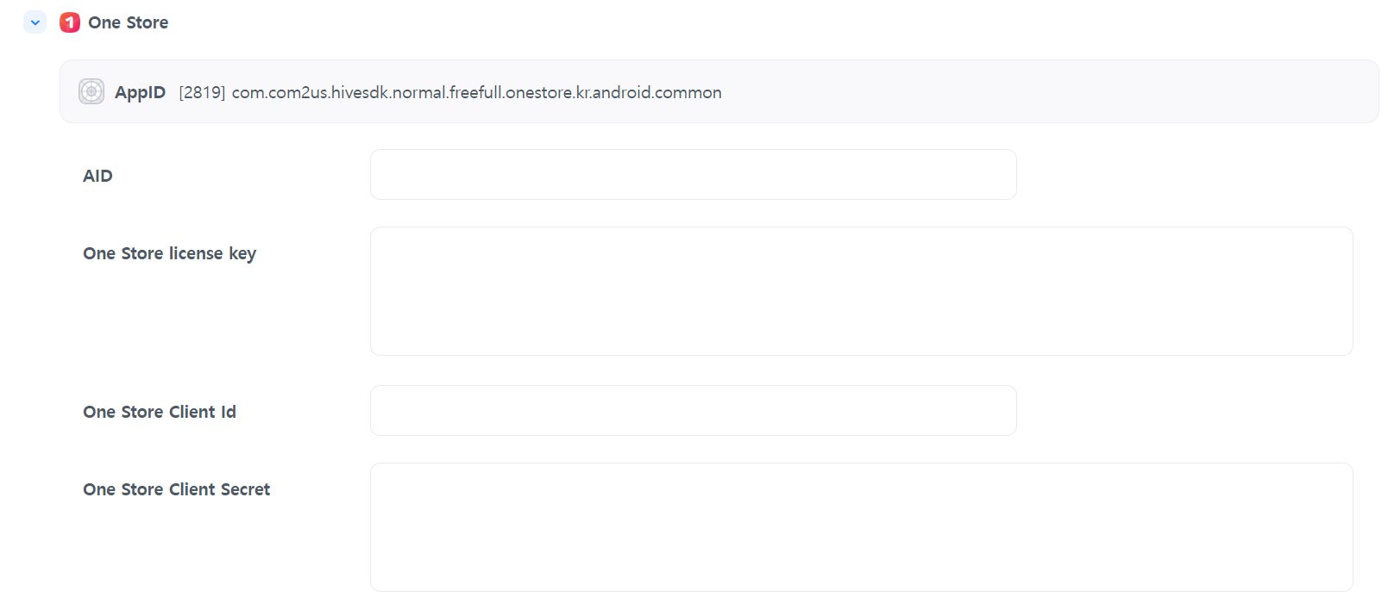The height and width of the screenshot is (603, 1388).
Task: Click empty space in the gray AppID banner
Action: click(x=1035, y=92)
